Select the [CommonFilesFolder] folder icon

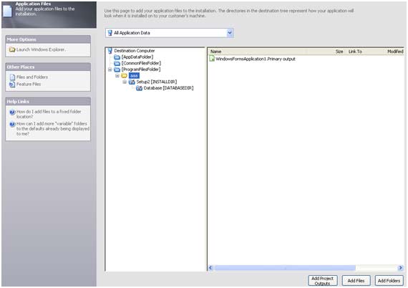pos(117,63)
